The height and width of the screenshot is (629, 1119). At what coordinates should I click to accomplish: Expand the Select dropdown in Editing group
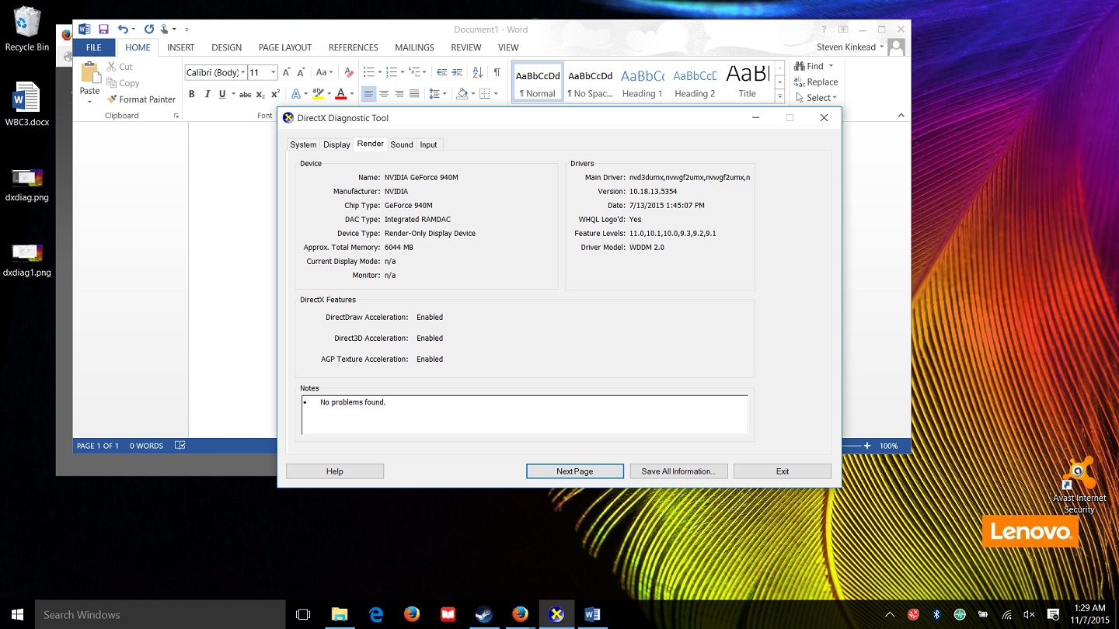click(x=835, y=98)
